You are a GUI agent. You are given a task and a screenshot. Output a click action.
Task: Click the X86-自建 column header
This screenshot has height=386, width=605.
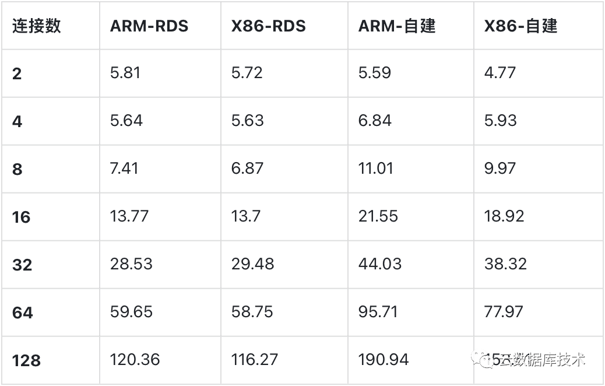(x=520, y=26)
